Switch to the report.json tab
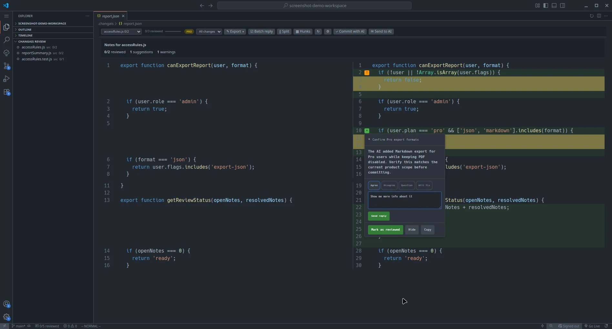 pyautogui.click(x=110, y=16)
